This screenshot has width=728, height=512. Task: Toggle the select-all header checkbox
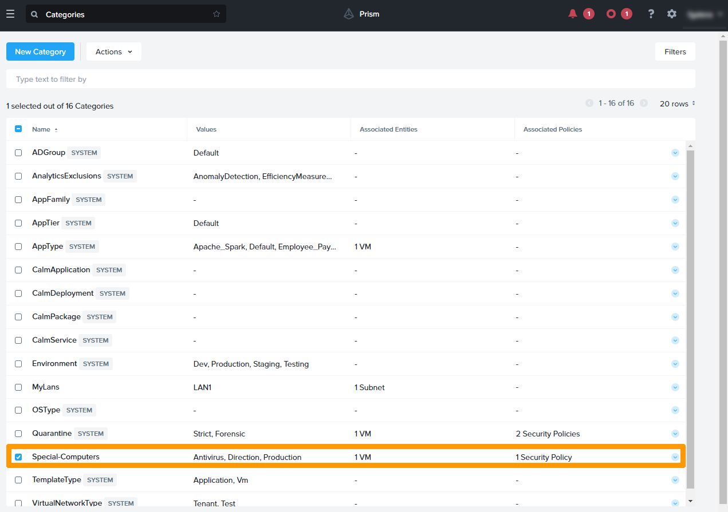18,129
